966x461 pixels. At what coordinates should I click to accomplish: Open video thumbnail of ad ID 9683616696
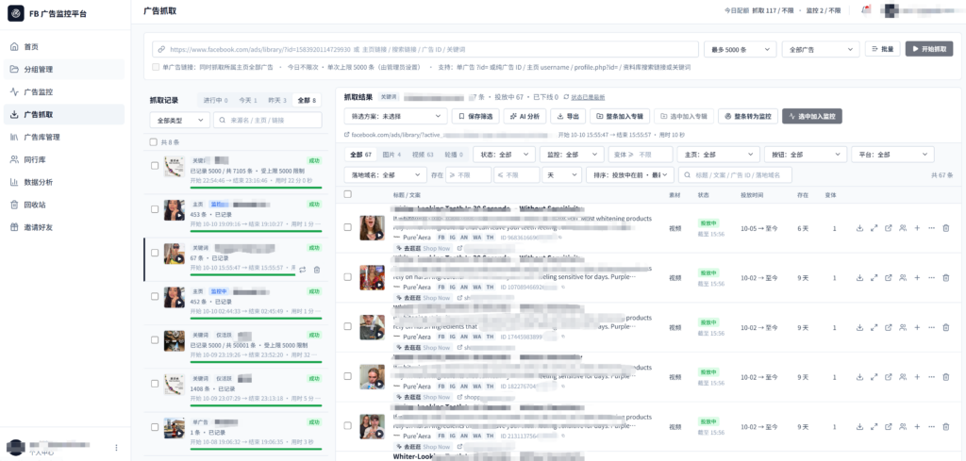(372, 228)
